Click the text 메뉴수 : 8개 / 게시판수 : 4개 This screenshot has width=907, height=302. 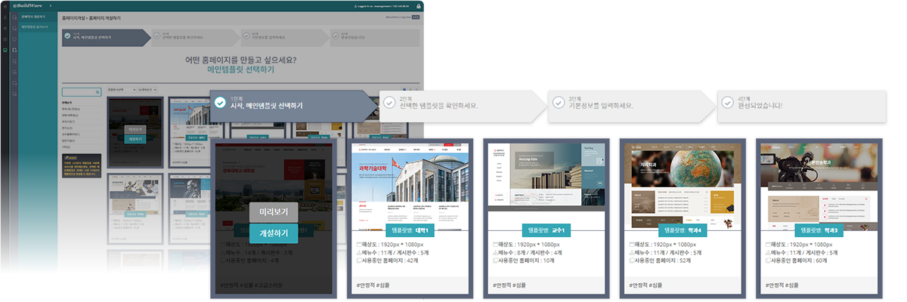(x=531, y=253)
